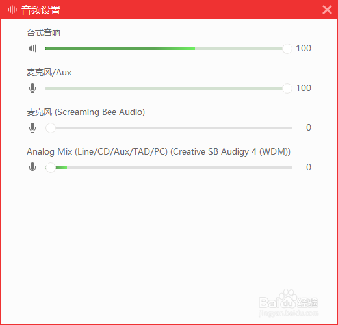
Task: Mute the 麦克风/Aux microphone icon
Action: [32, 88]
